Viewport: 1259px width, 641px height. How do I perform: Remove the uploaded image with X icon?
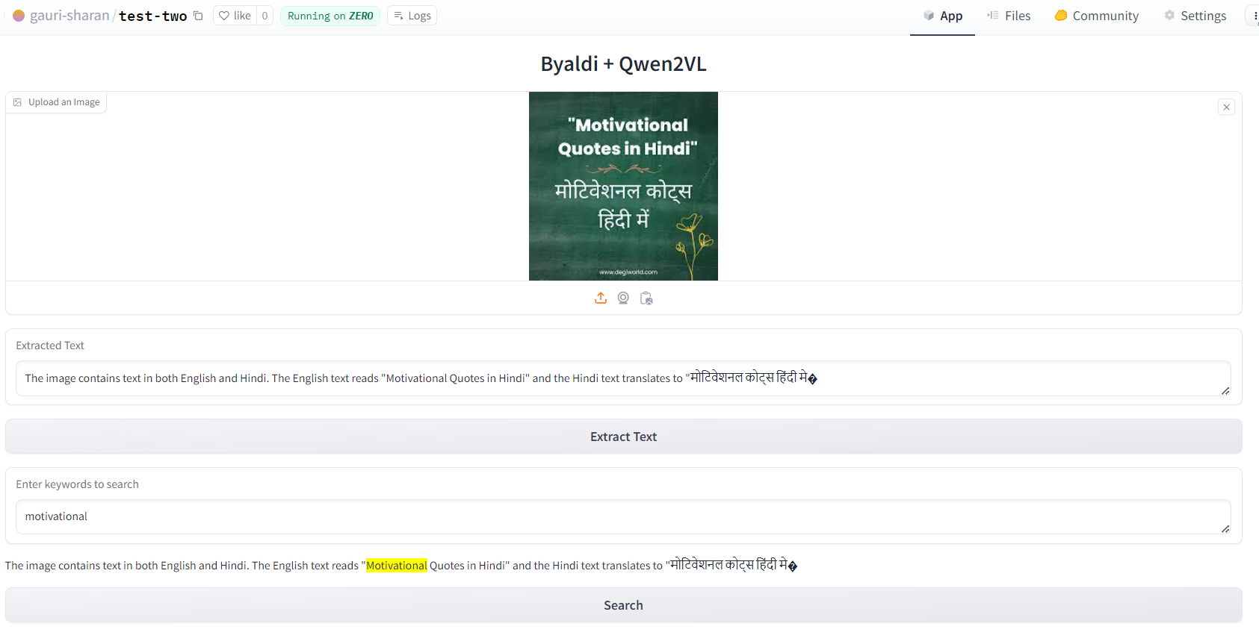click(x=1226, y=107)
